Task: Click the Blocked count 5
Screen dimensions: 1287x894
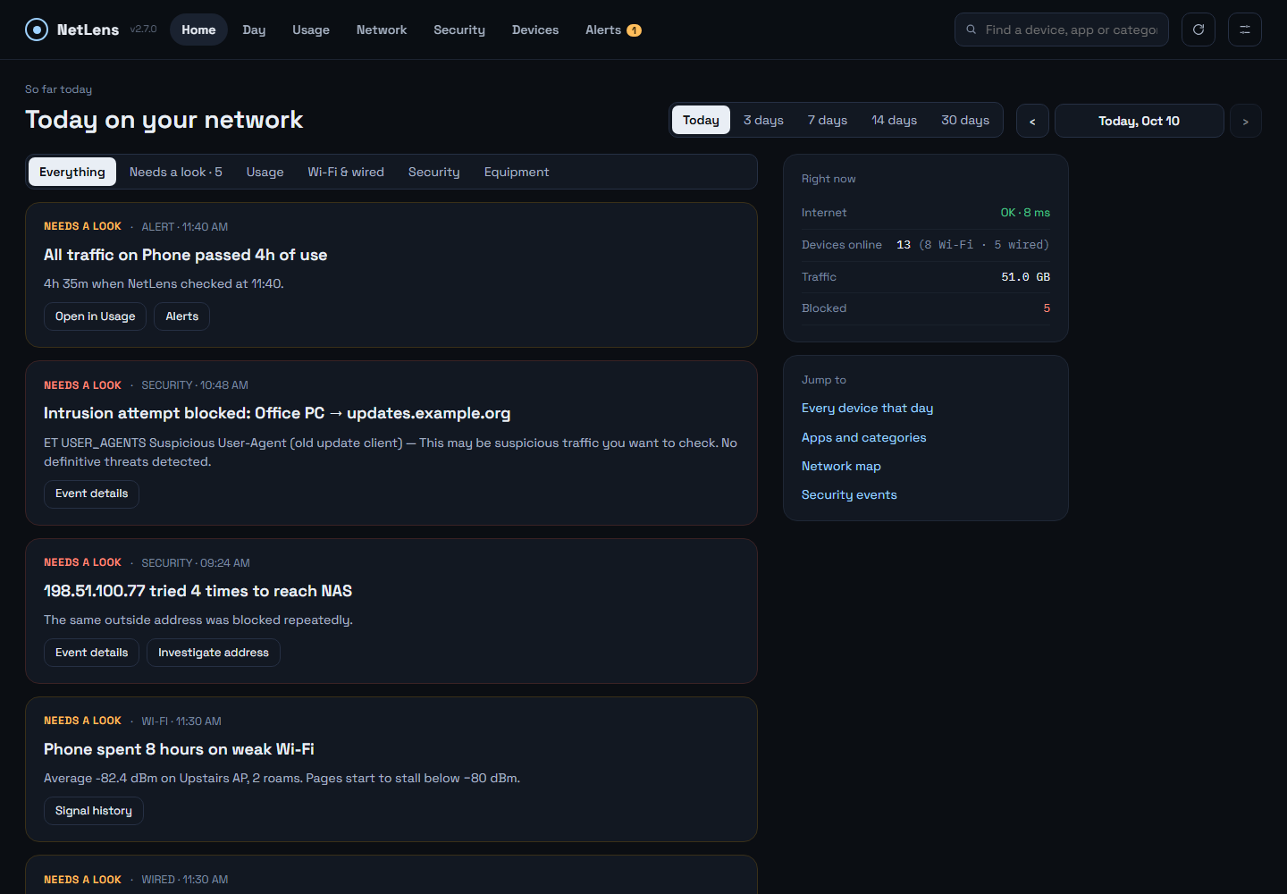Action: [x=1047, y=308]
